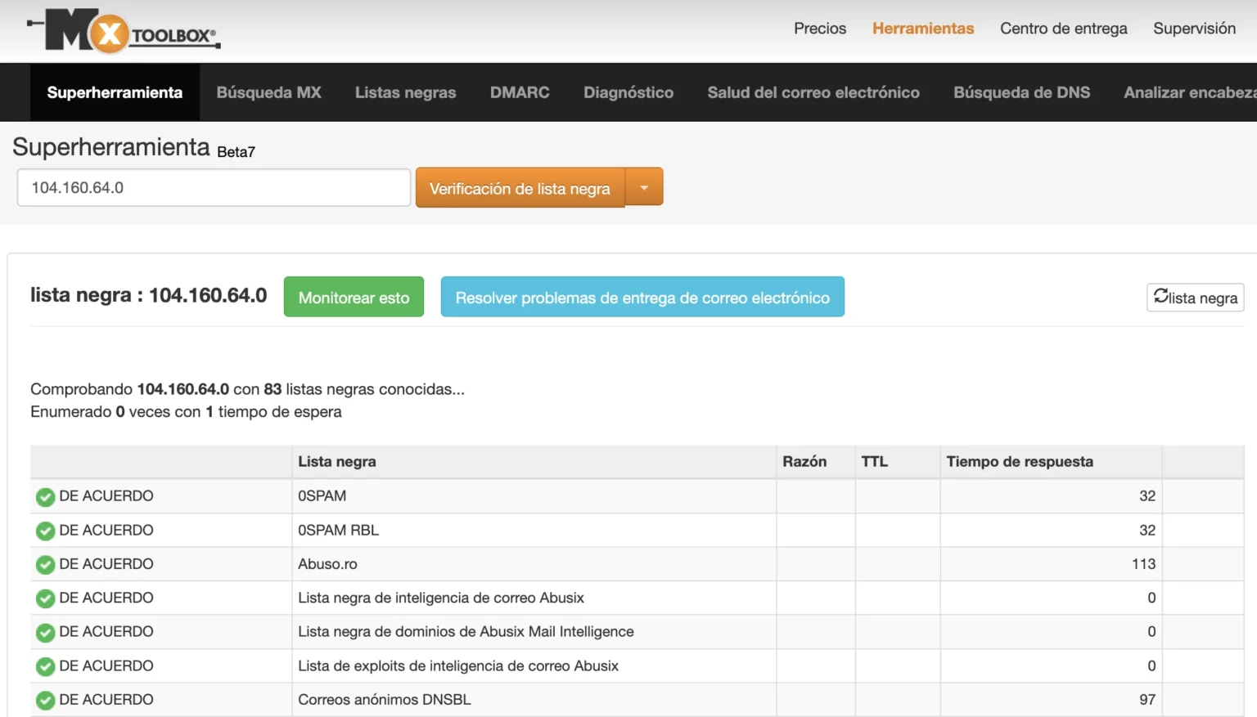This screenshot has width=1257, height=717.
Task: Click check icon beside Abusix dominios Mail Intelligence
Action: 46,633
